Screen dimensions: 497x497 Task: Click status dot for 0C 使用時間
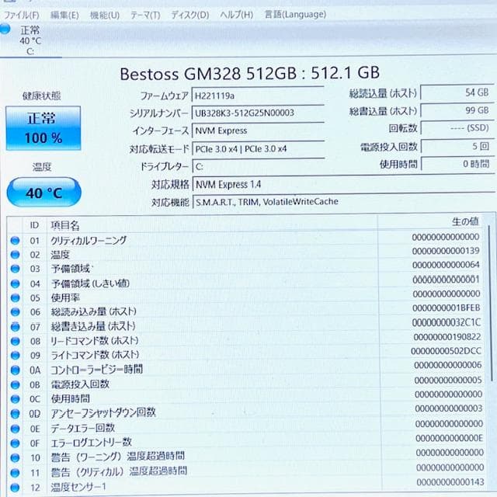click(15, 399)
